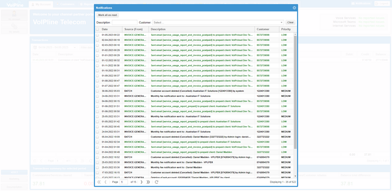Click the 'Monthly fee notification sent to' description dated 24-04-2022
This screenshot has width=392, height=191.
pos(181,131)
